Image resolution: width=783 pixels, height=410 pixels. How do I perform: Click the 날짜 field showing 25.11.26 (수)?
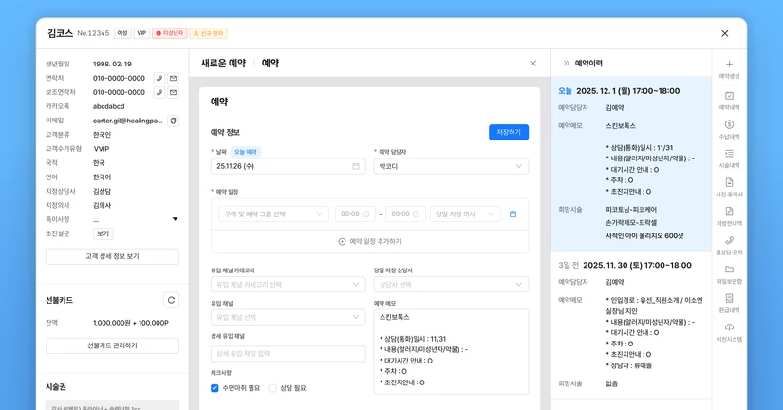click(x=289, y=166)
